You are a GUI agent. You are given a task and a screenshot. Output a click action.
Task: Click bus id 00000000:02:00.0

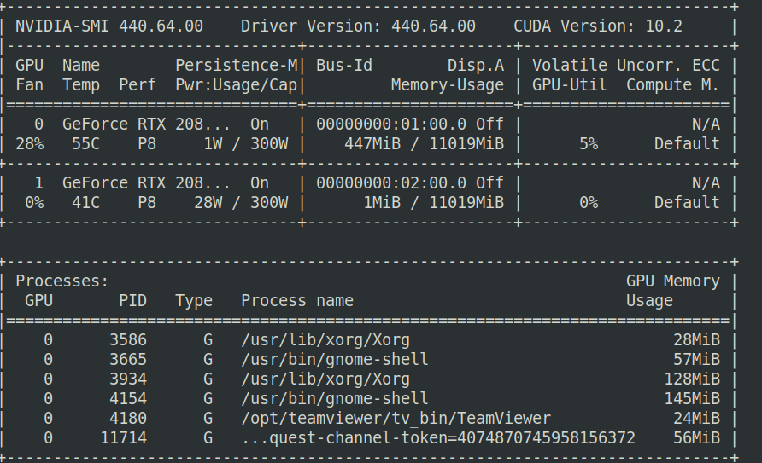391,183
